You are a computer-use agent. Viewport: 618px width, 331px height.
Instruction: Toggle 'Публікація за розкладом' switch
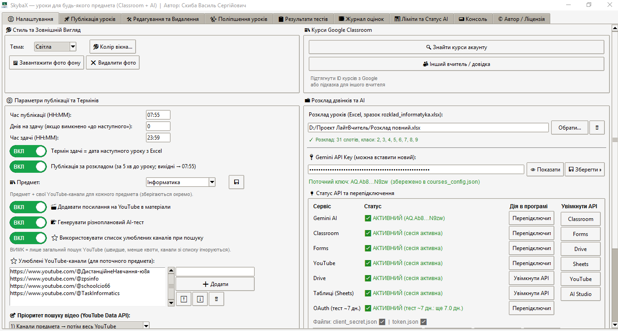click(x=28, y=166)
